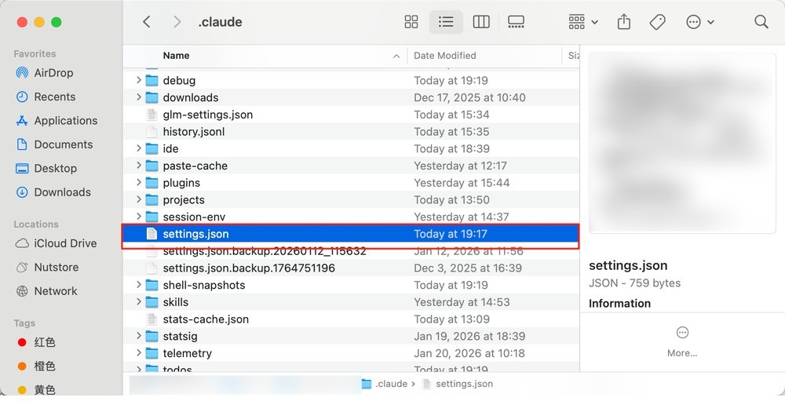Screen dimensions: 785x401
Task: Sort by Date Modified column
Action: tap(445, 56)
